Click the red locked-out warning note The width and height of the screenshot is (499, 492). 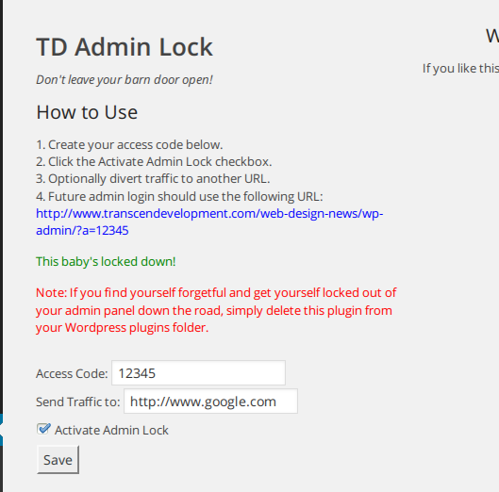216,310
